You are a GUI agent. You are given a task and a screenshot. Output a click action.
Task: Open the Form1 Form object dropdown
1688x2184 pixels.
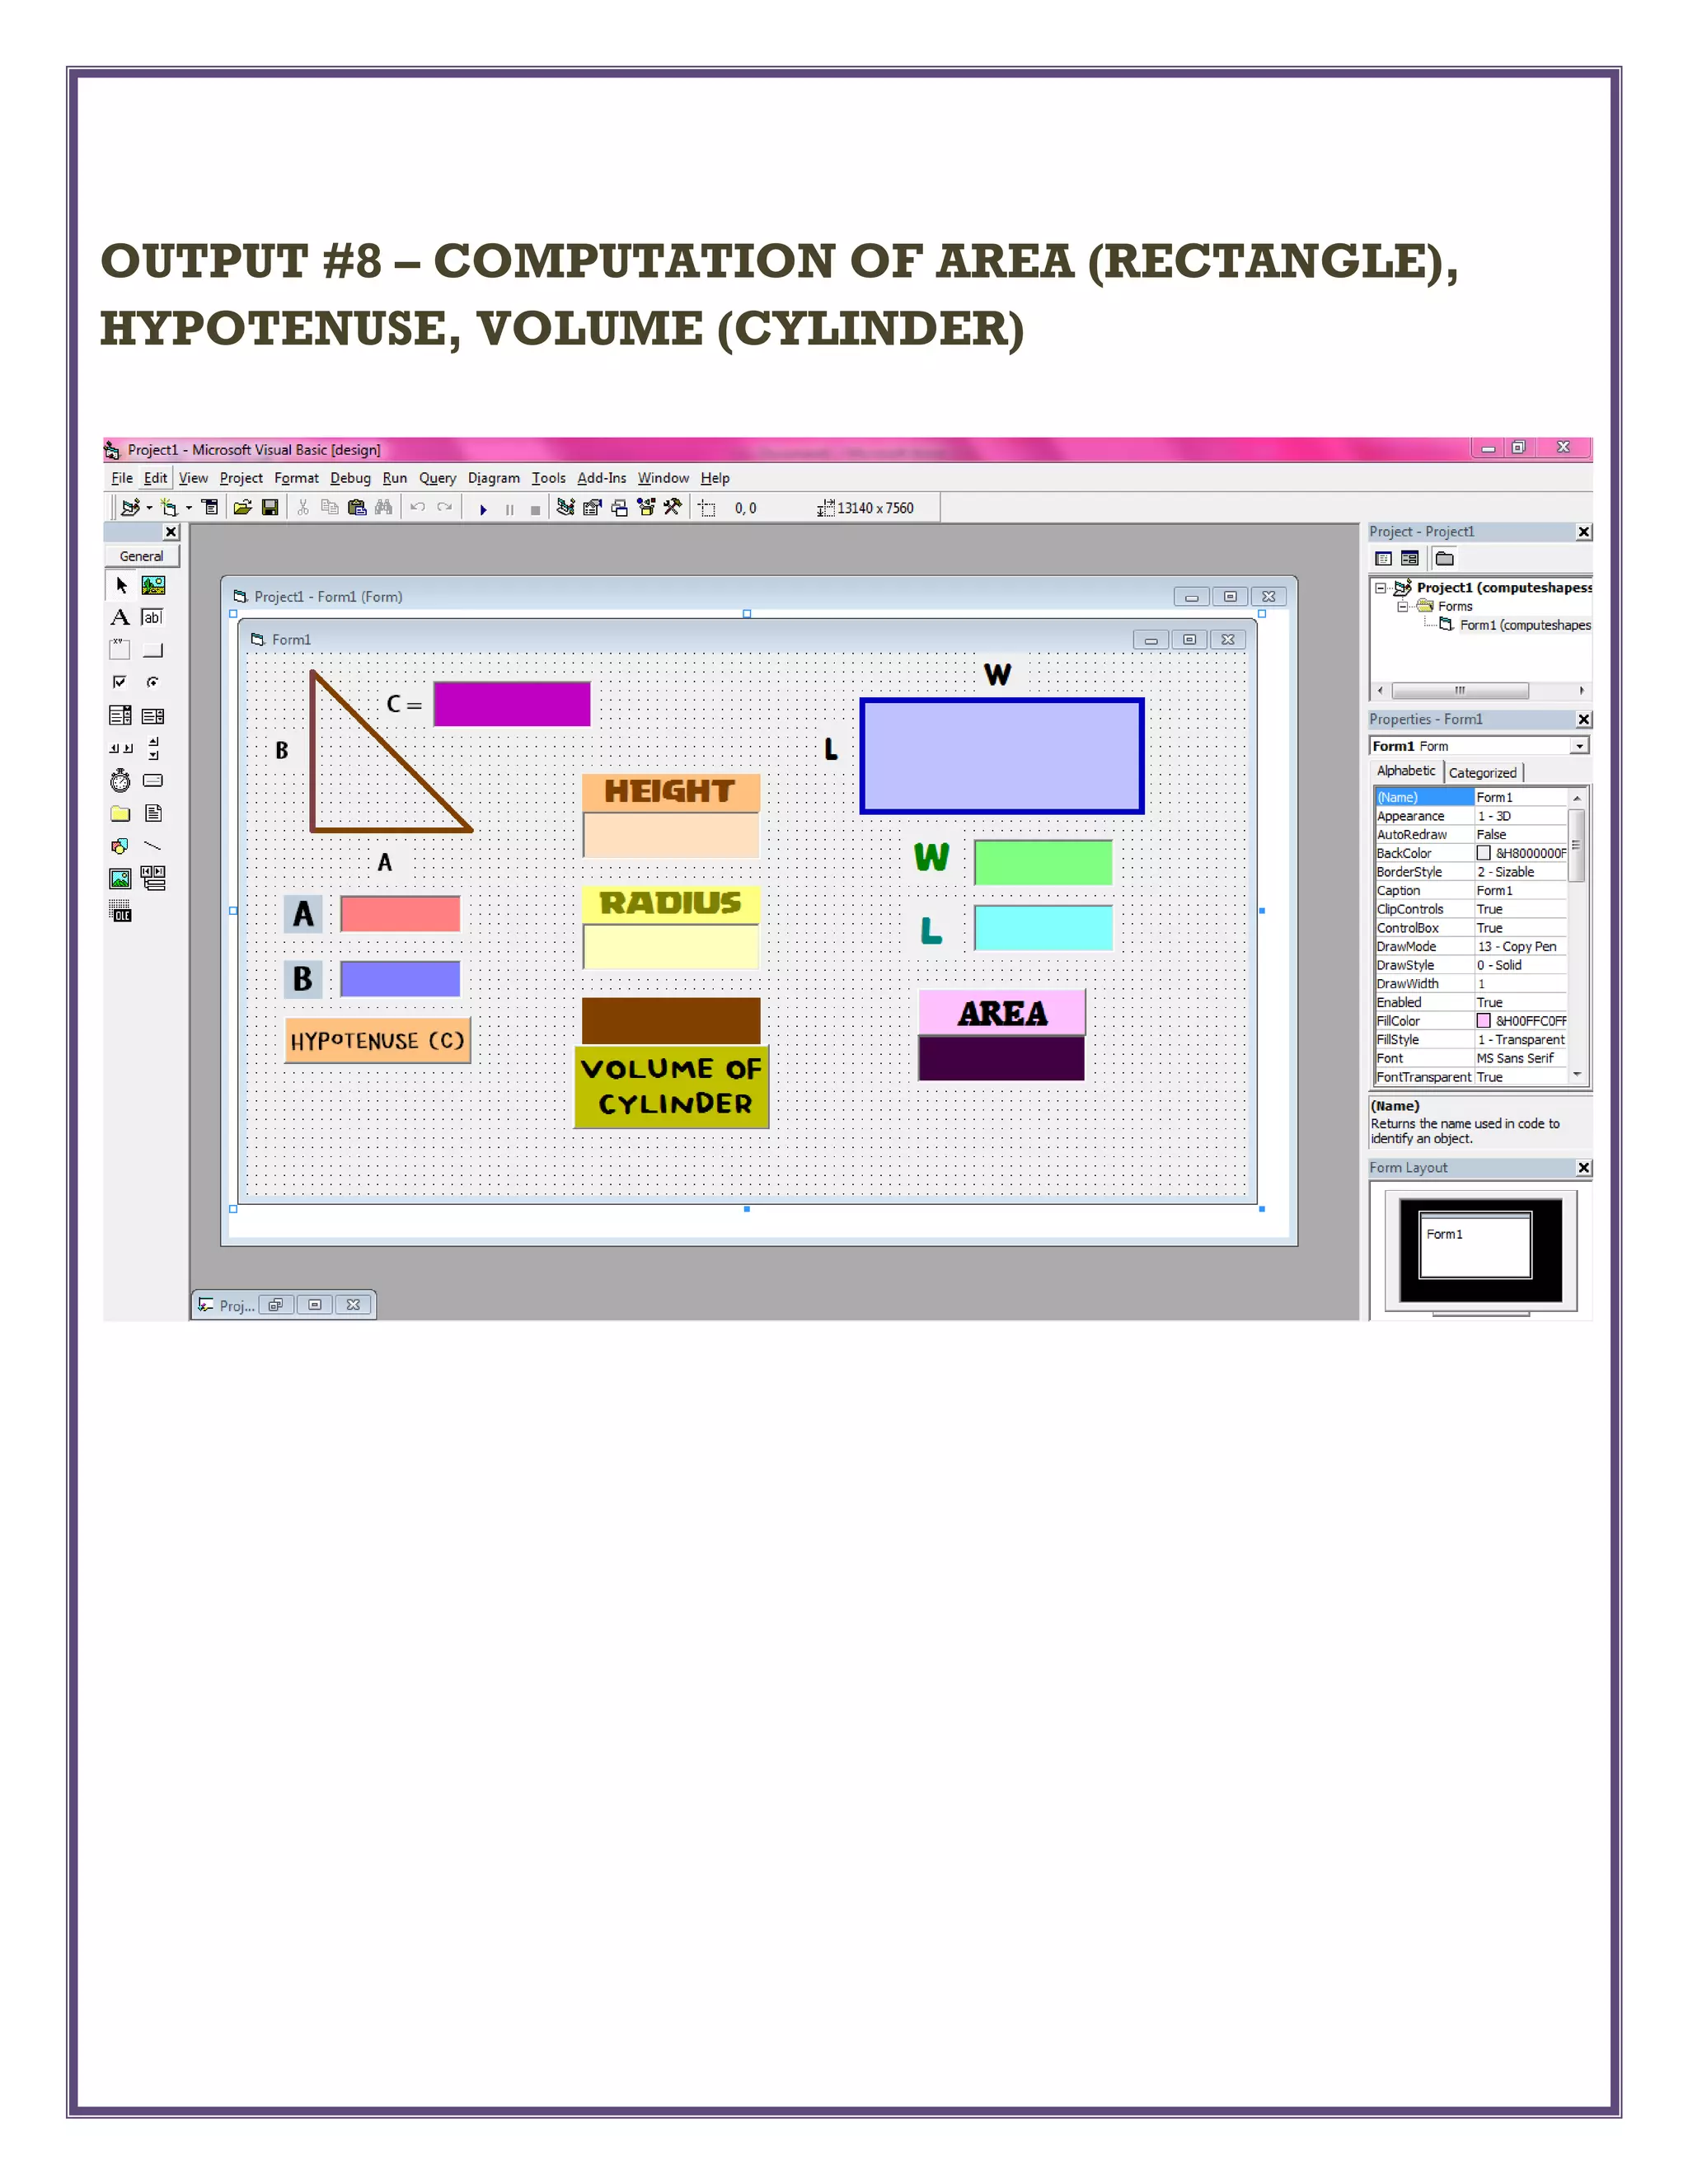click(1579, 746)
